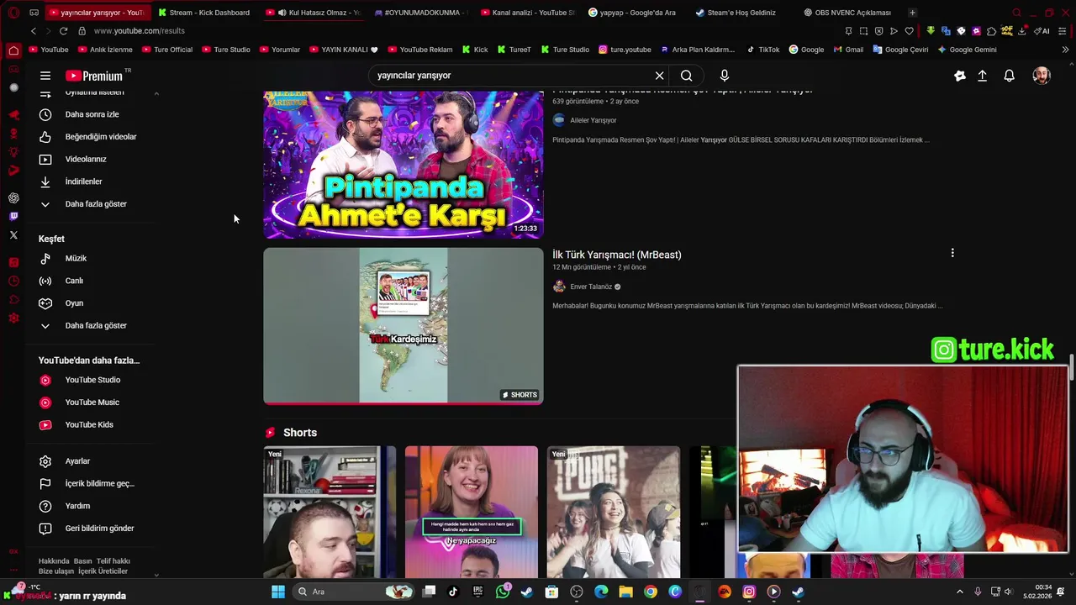Open three-dot menu for İlk Türk Yarışmacı video
1076x605 pixels.
point(952,253)
